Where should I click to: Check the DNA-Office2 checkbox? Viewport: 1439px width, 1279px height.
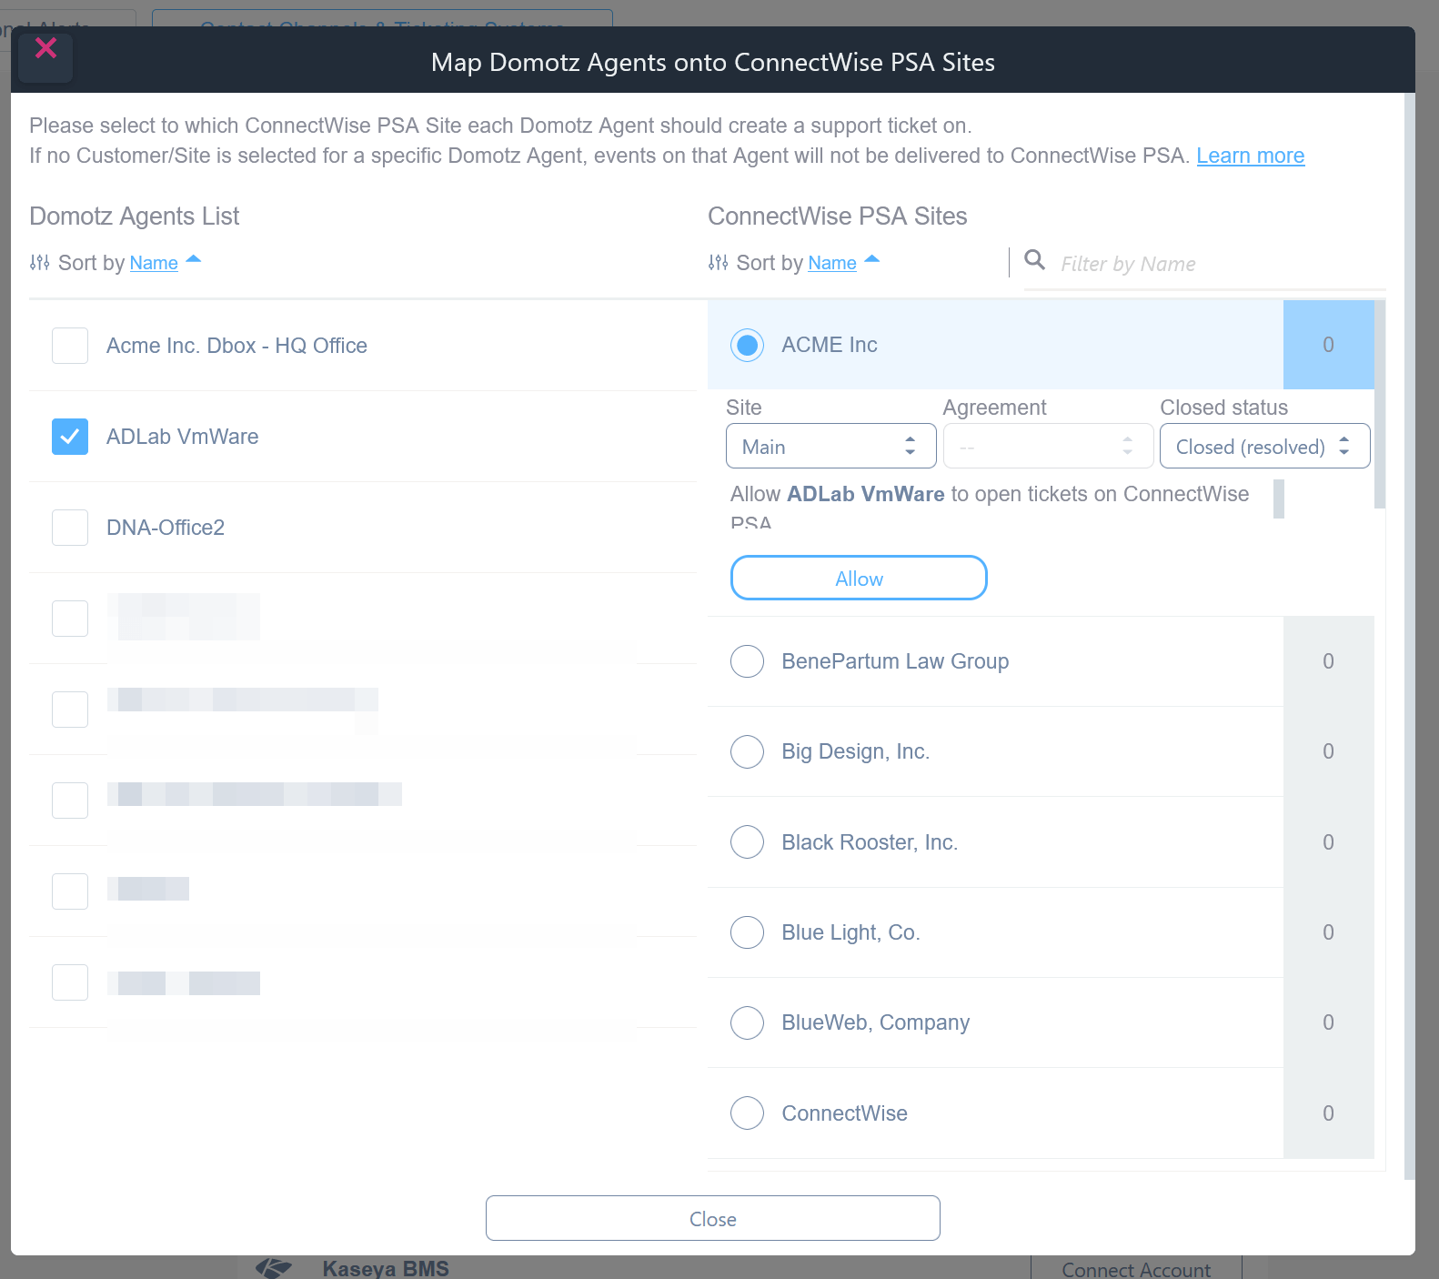(x=70, y=528)
